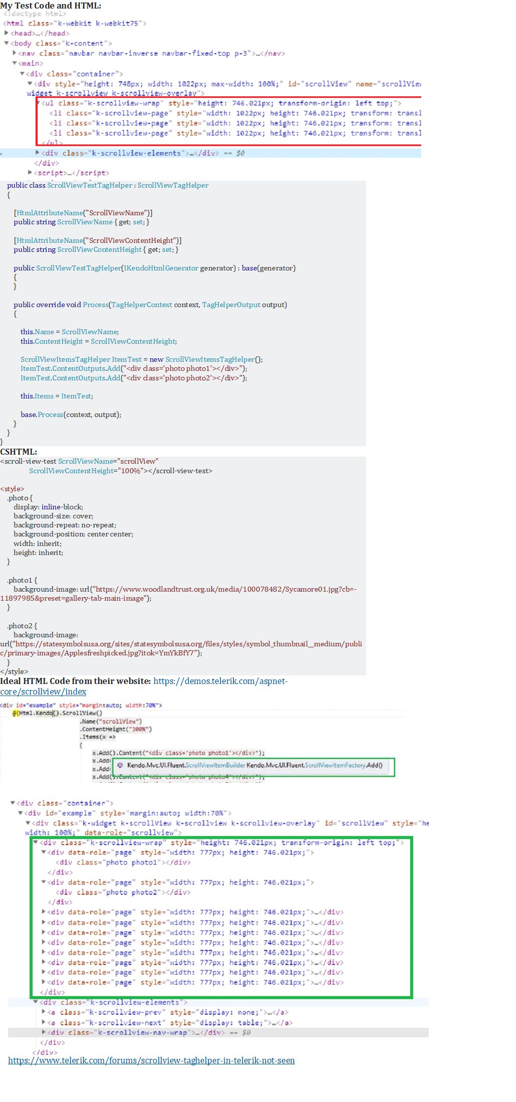This screenshot has height=1102, width=516.
Task: Click the method icon in the IntelliSense tooltip
Action: (x=120, y=765)
